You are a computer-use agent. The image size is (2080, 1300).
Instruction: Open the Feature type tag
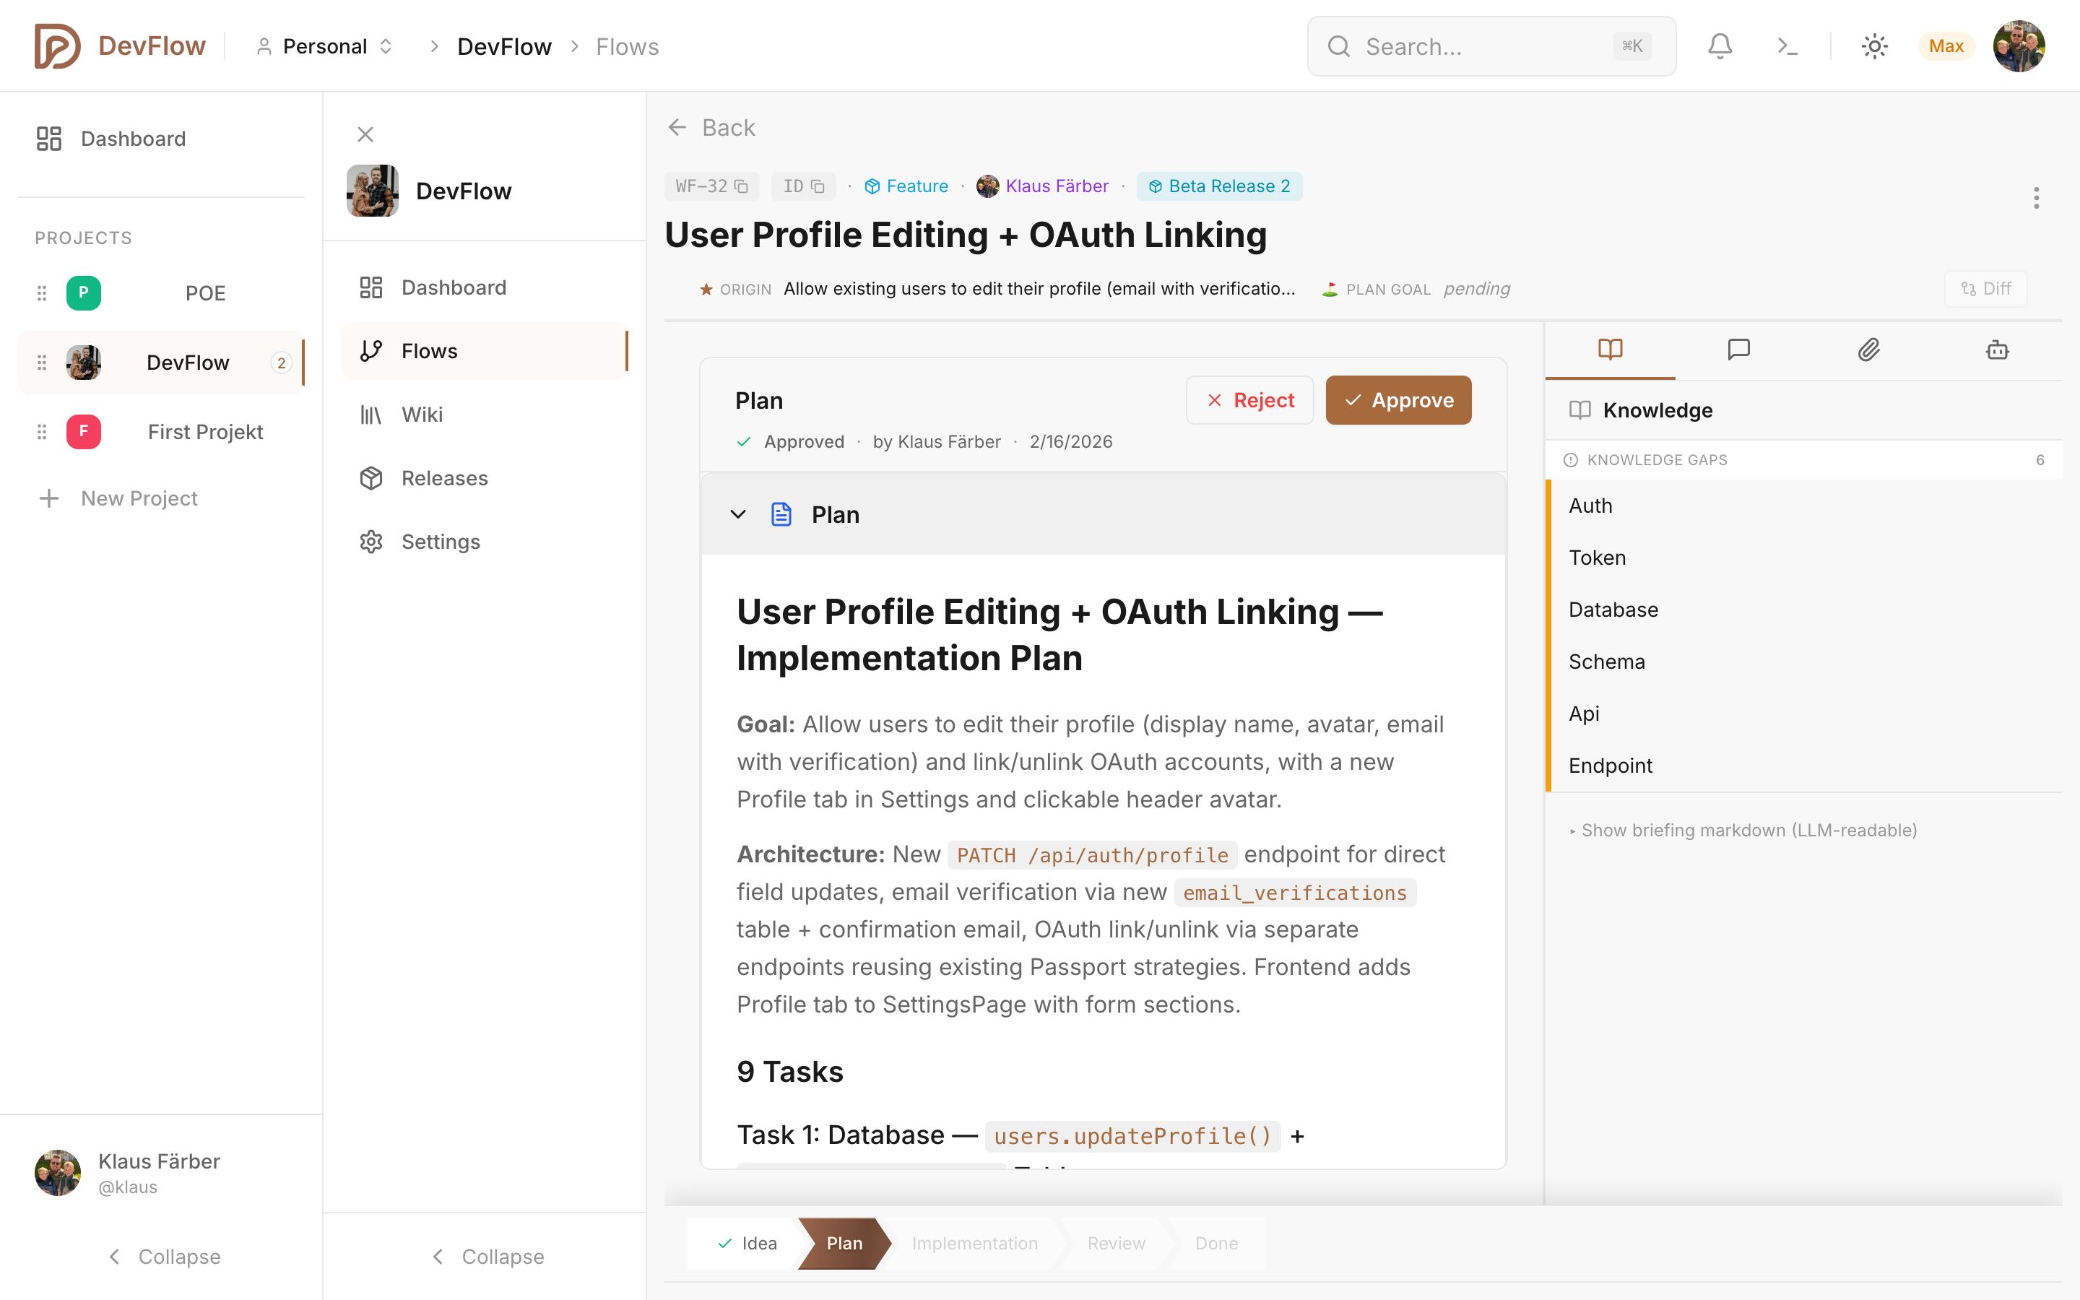coord(906,186)
